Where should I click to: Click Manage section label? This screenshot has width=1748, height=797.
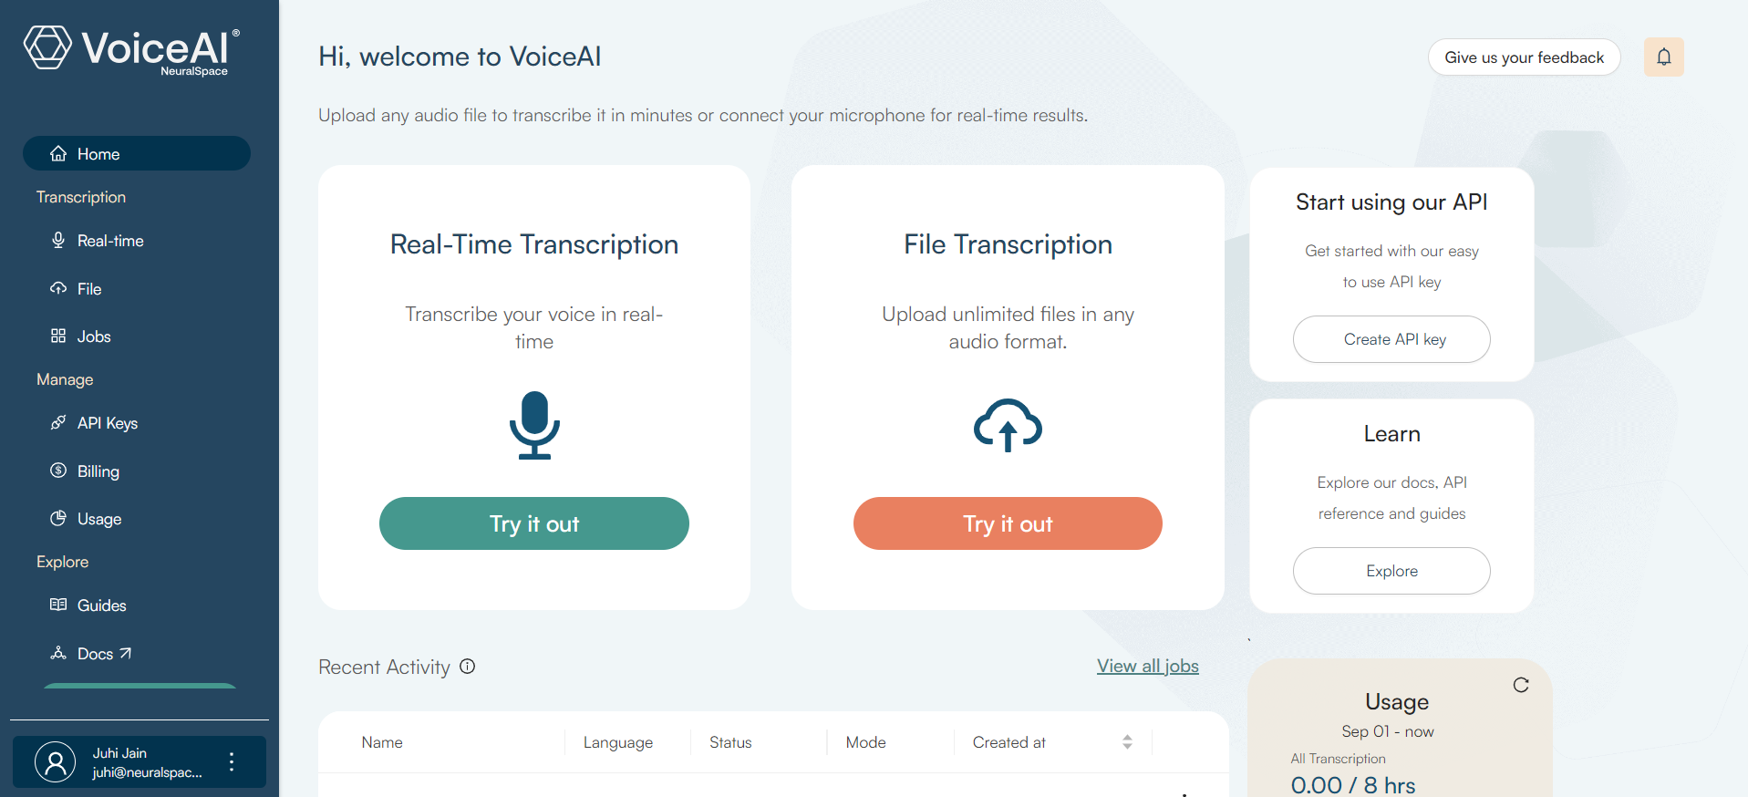65,379
